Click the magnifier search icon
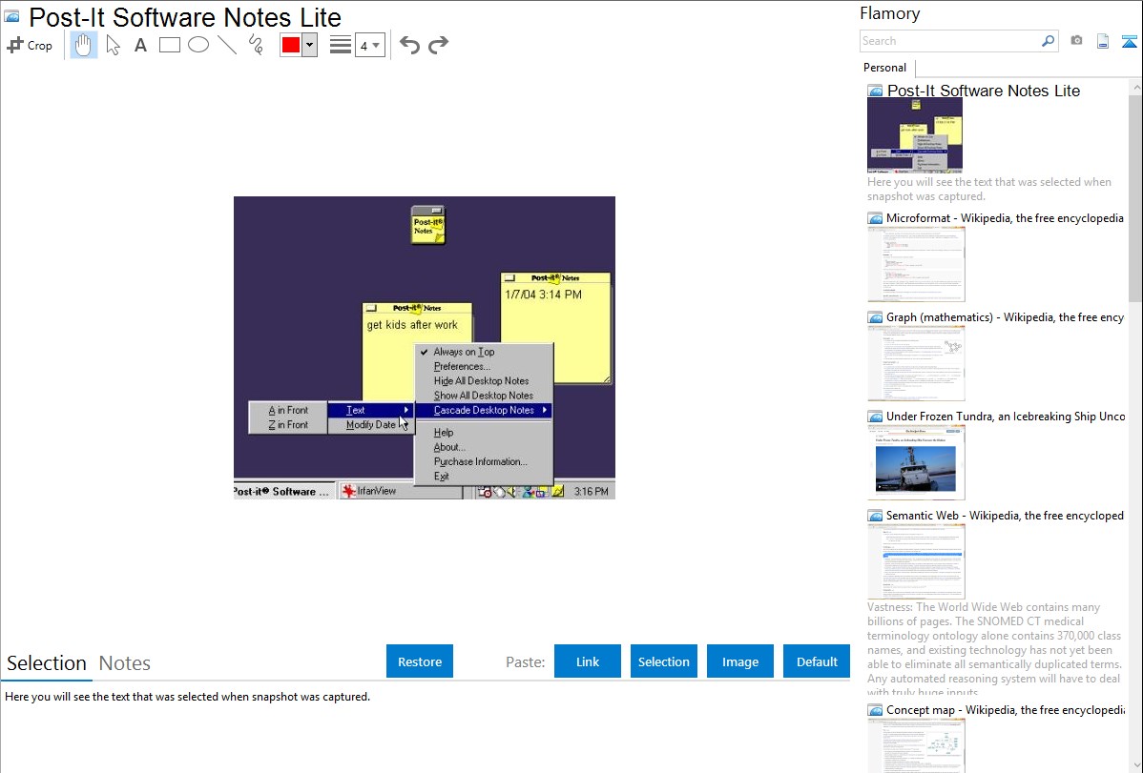 click(1049, 41)
